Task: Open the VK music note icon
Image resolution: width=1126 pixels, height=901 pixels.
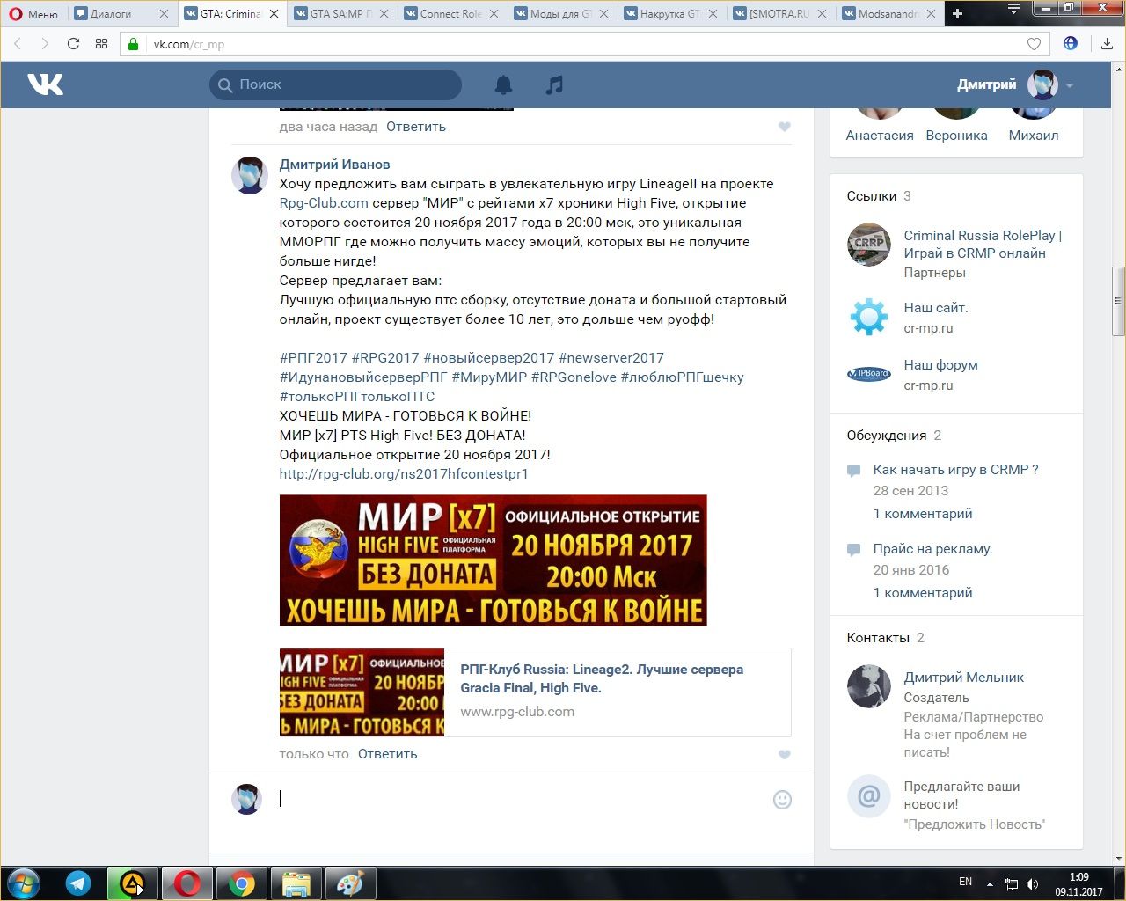Action: 554,84
